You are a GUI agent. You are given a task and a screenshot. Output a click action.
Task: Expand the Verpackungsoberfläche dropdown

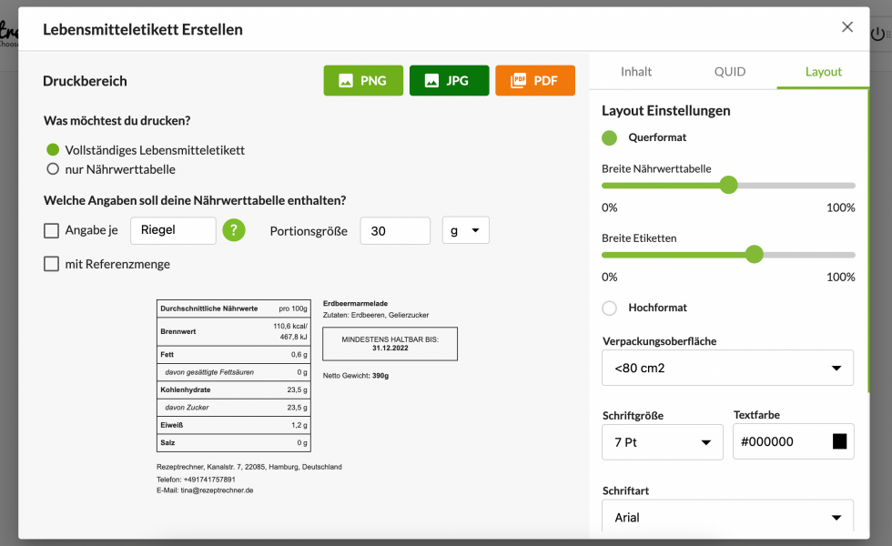point(727,368)
